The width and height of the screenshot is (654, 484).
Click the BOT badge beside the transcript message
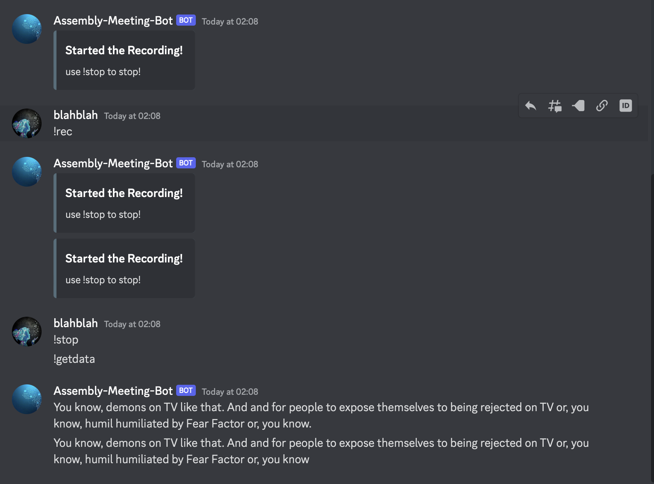pyautogui.click(x=185, y=391)
